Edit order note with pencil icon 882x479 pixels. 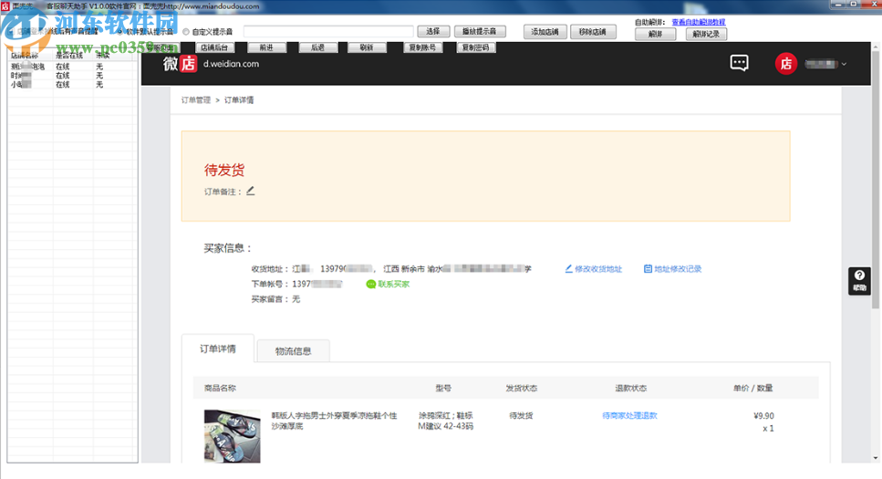(250, 191)
